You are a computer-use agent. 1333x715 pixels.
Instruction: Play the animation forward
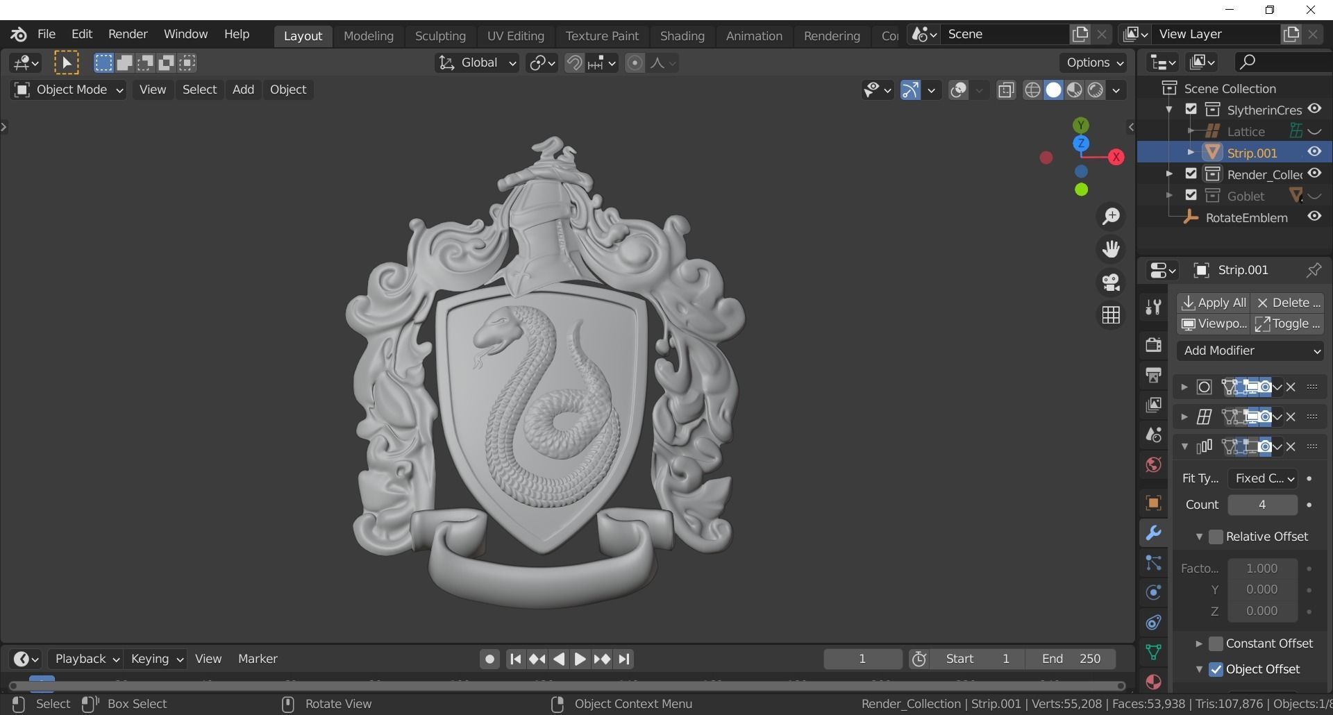click(580, 659)
